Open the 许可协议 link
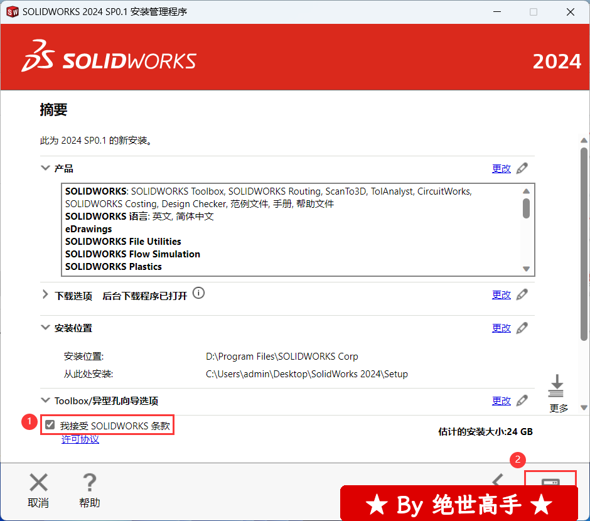590x521 pixels. [x=80, y=439]
